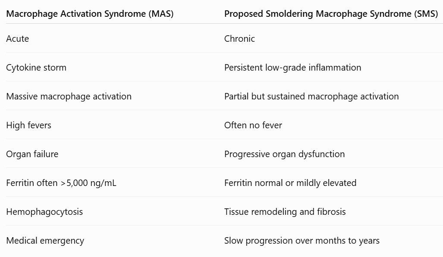
Task: Click the Cytokine storm cell
Action: click(x=36, y=68)
